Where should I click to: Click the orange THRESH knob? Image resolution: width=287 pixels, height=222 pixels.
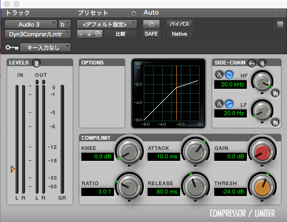pos(262,188)
